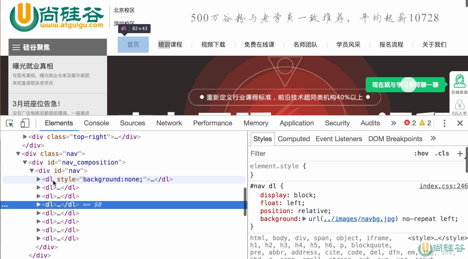Click the Styles Filter input field

pyautogui.click(x=330, y=154)
